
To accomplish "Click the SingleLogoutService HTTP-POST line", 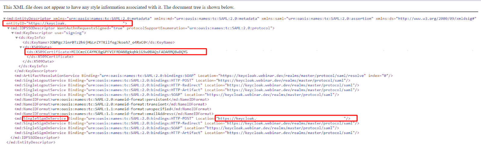I will click(x=182, y=81).
